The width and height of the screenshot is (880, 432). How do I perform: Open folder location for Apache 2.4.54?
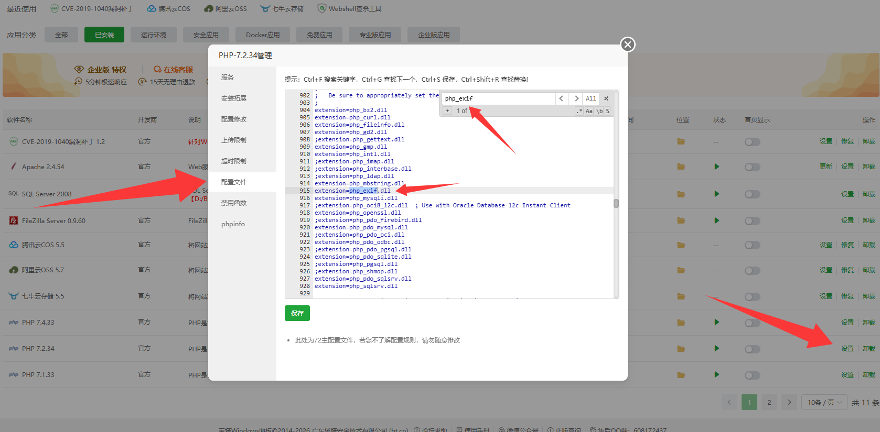point(681,167)
